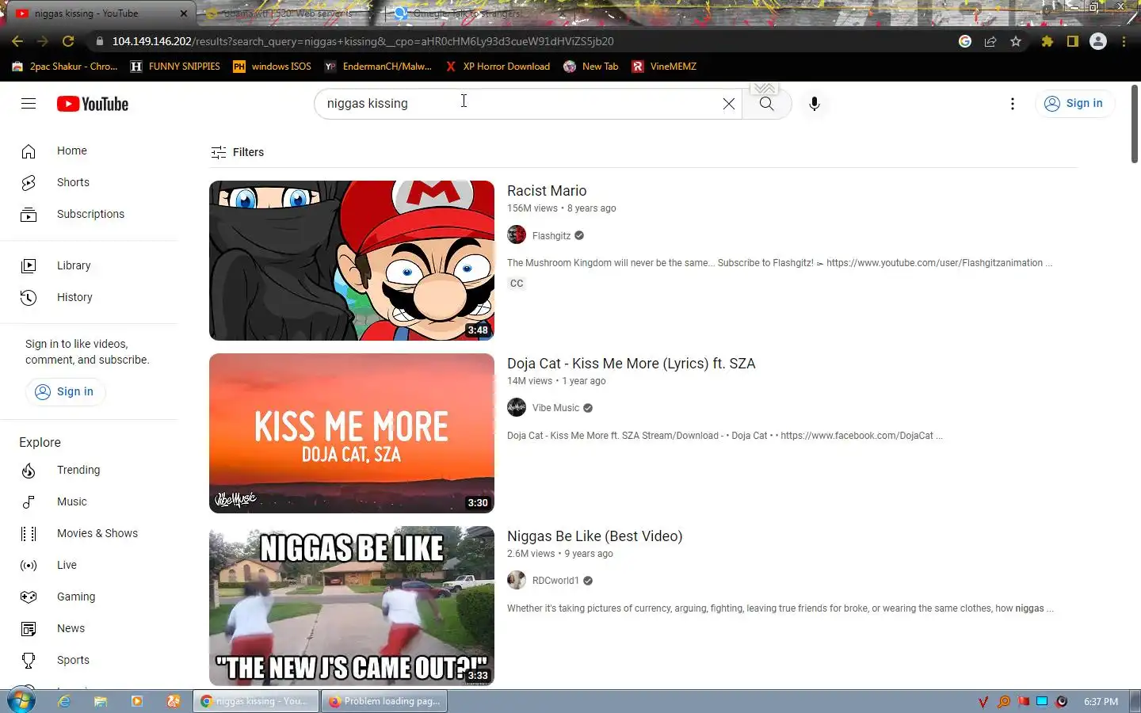Click the page vertical scrollbar thumb
Image resolution: width=1141 pixels, height=713 pixels.
[x=1135, y=123]
